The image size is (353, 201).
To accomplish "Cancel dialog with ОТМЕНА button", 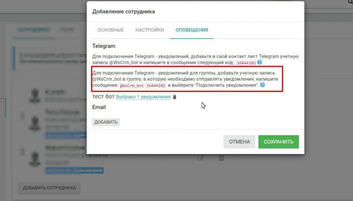I will click(x=239, y=142).
